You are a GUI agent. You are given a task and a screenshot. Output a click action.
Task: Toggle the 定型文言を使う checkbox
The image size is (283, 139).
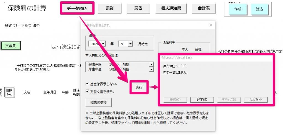(x=87, y=92)
